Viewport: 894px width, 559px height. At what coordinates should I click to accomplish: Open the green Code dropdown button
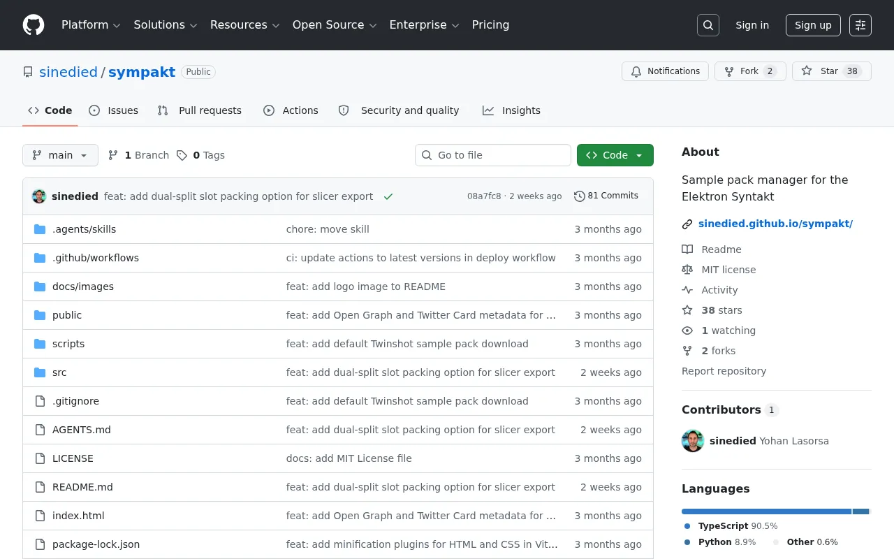[x=615, y=155]
